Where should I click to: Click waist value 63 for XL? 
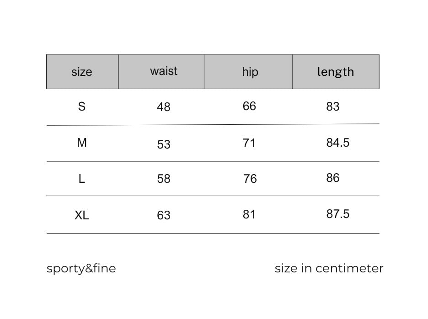163,215
